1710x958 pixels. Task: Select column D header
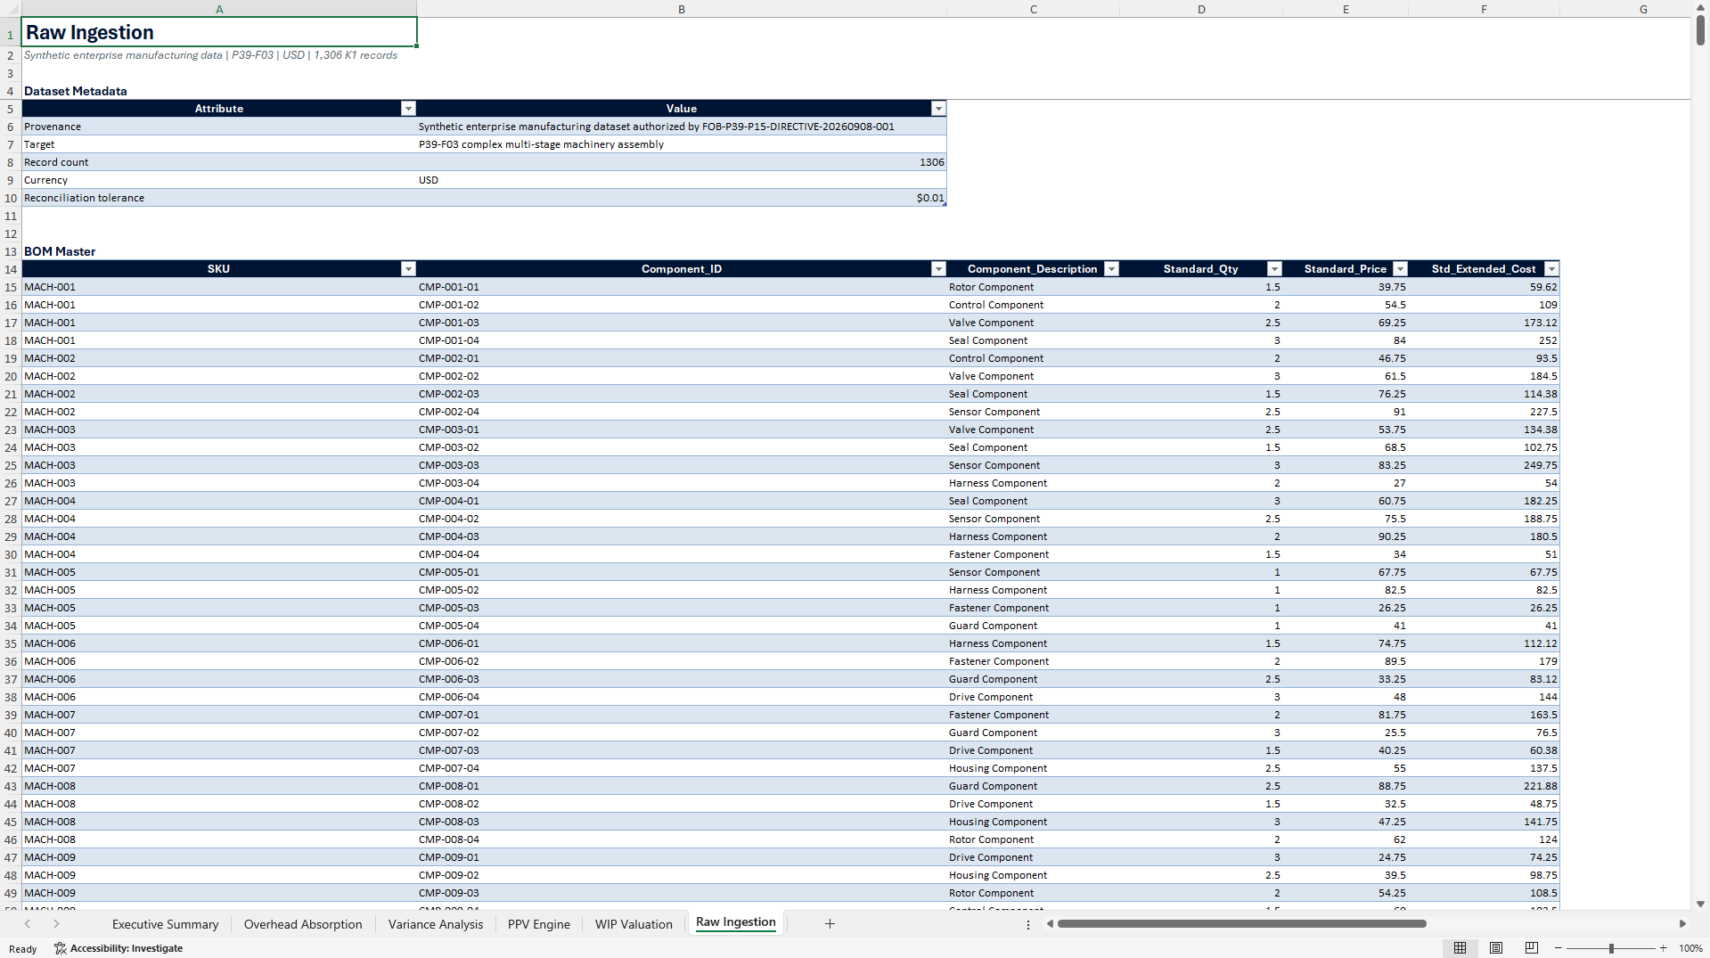1201,9
